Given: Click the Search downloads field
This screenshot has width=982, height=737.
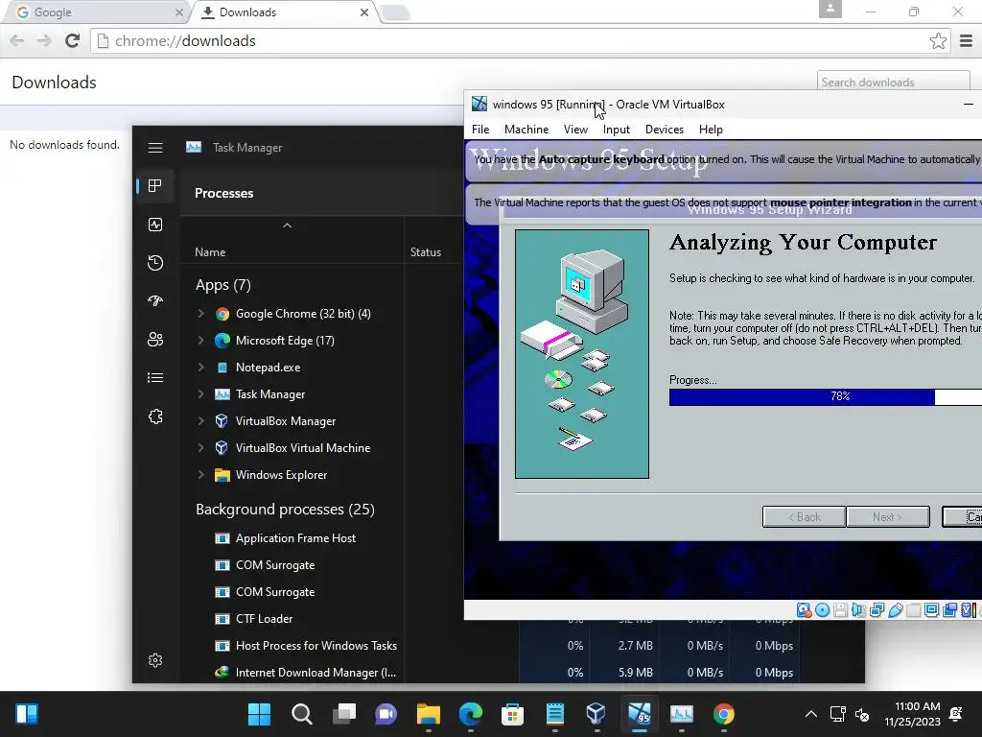Looking at the screenshot, I should [893, 83].
